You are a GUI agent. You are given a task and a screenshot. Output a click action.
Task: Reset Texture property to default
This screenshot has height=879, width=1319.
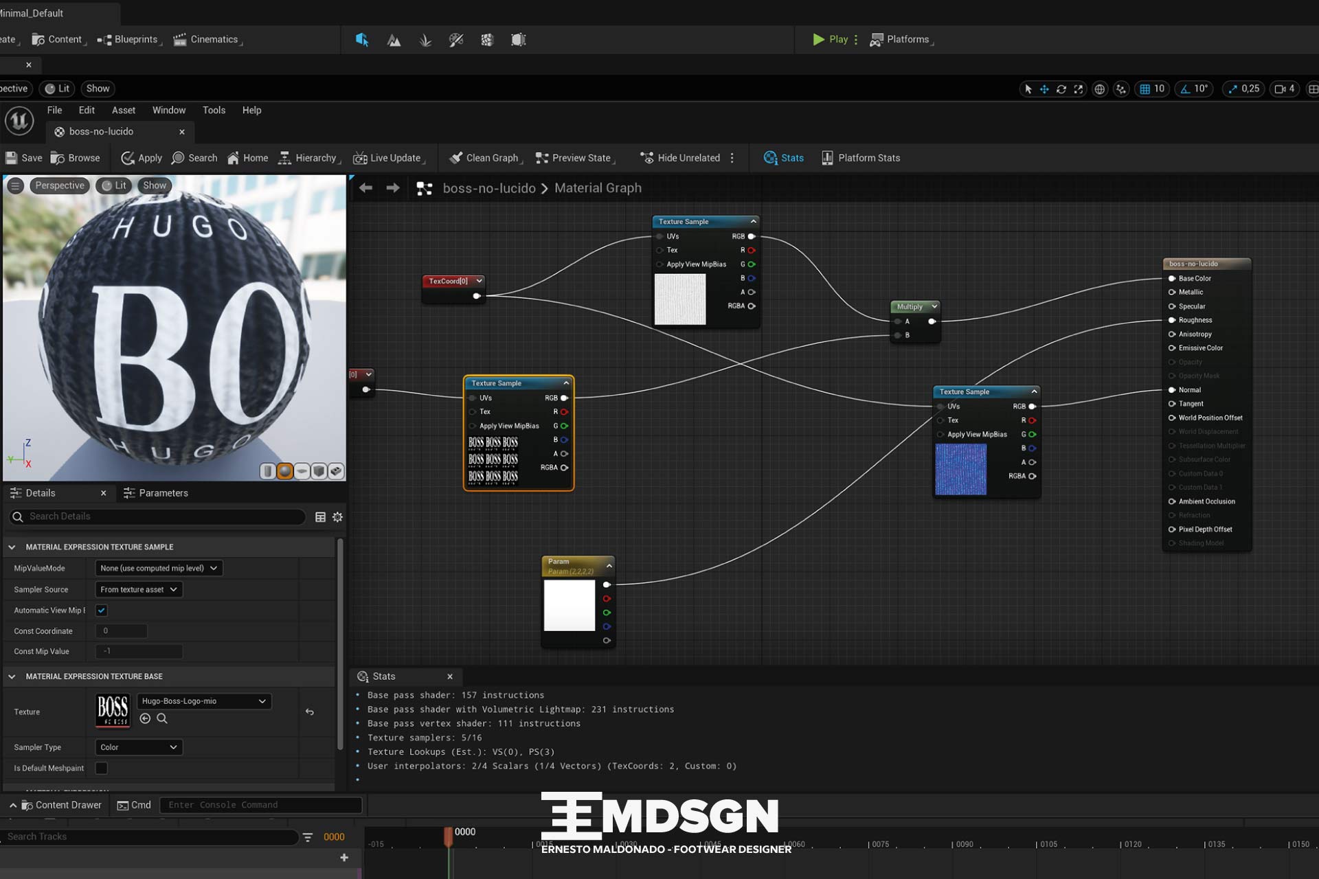(310, 712)
